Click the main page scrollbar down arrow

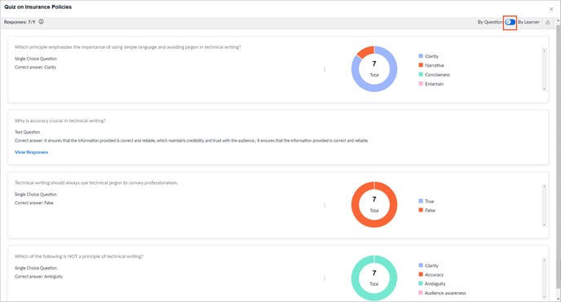(558, 299)
